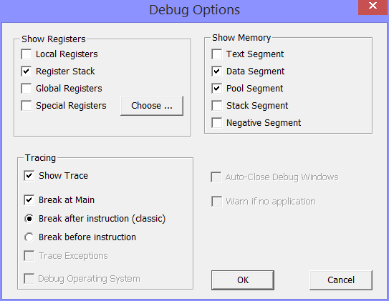Screen dimensions: 389x301
Task: Click the Warn if no application checkbox
Action: 217,202
